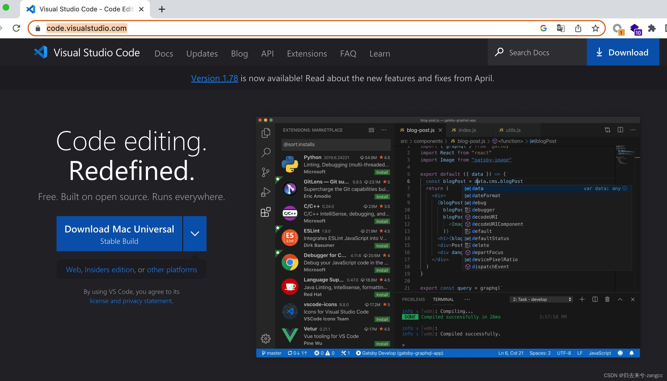Open the FAQ menu item

click(348, 53)
